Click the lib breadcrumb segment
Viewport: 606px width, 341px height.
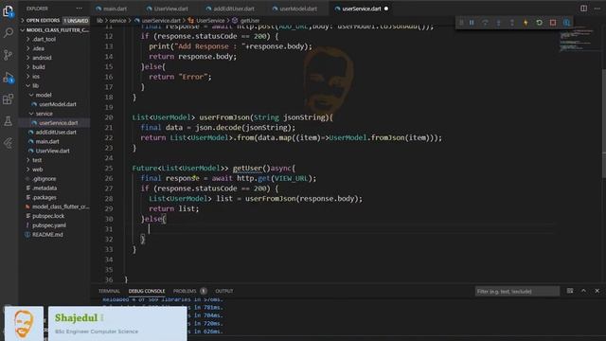click(99, 21)
